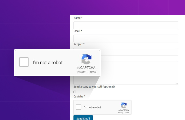Click the Send Email button

[x=83, y=118]
